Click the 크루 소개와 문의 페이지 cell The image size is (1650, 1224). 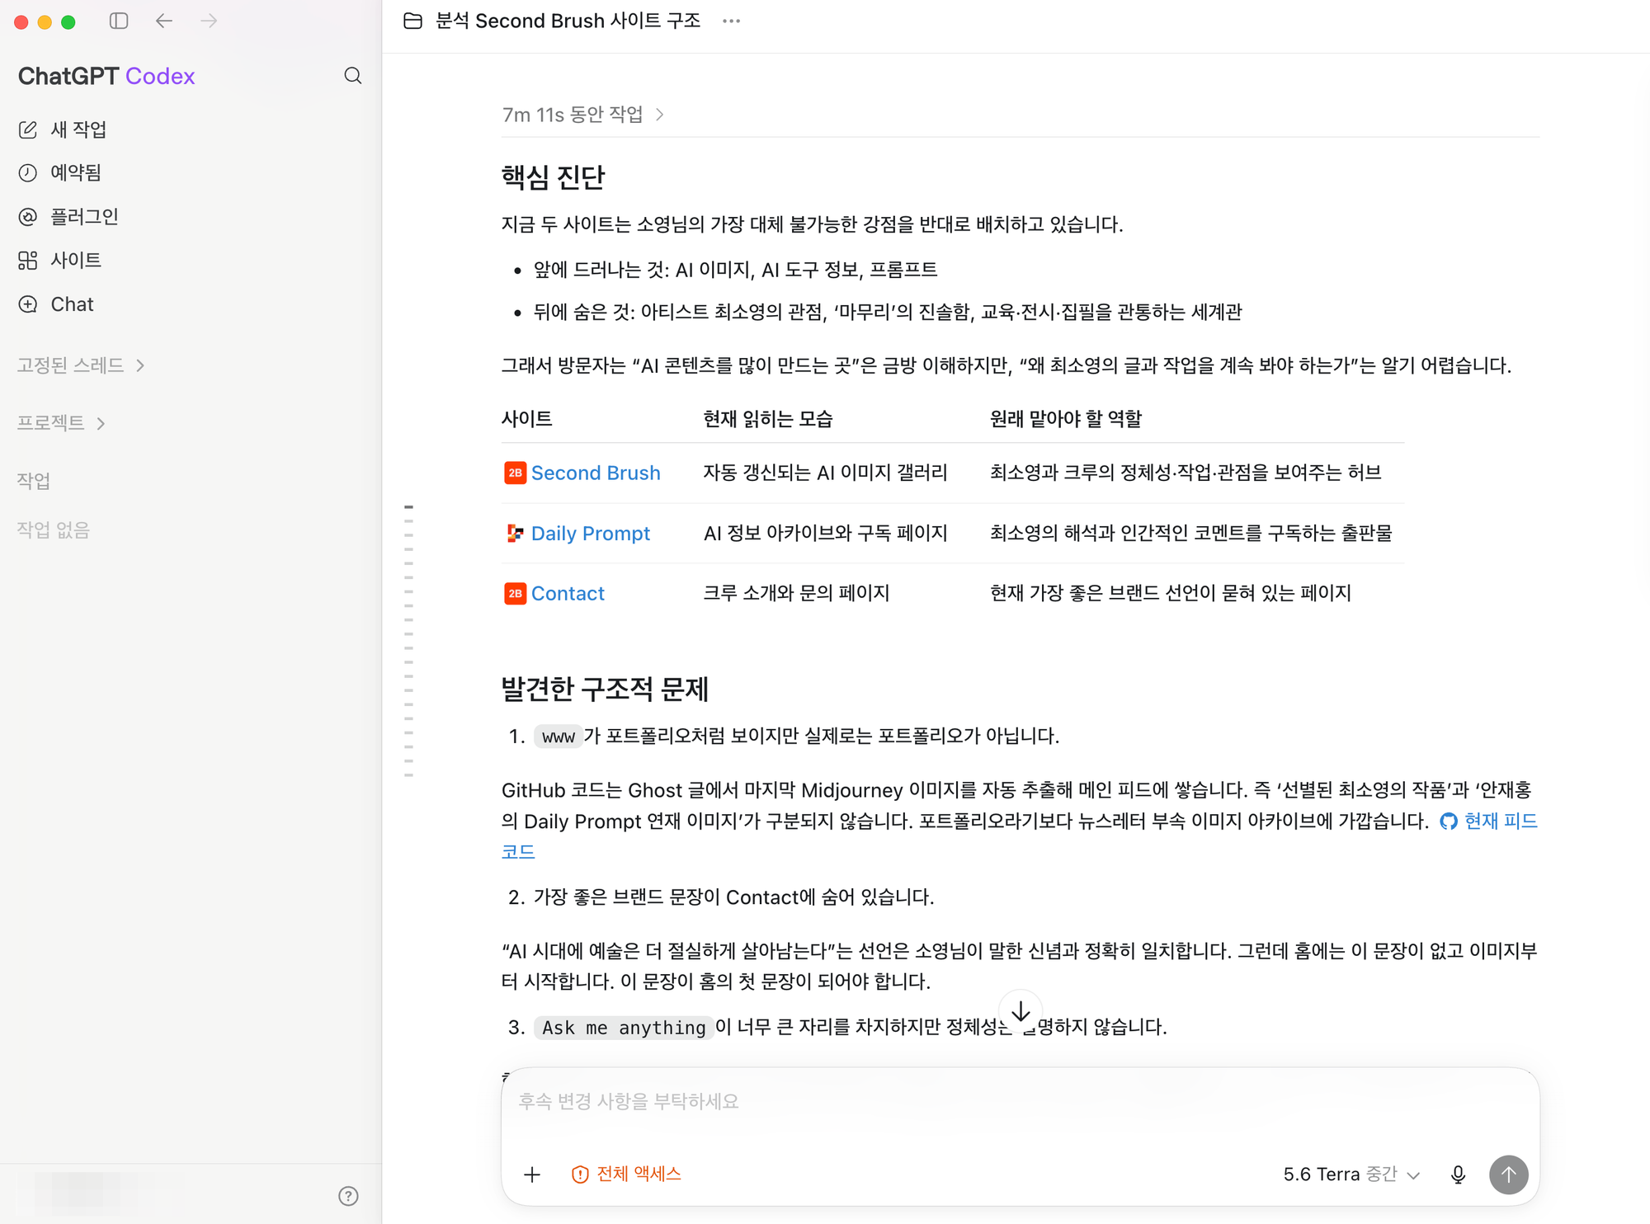[796, 594]
